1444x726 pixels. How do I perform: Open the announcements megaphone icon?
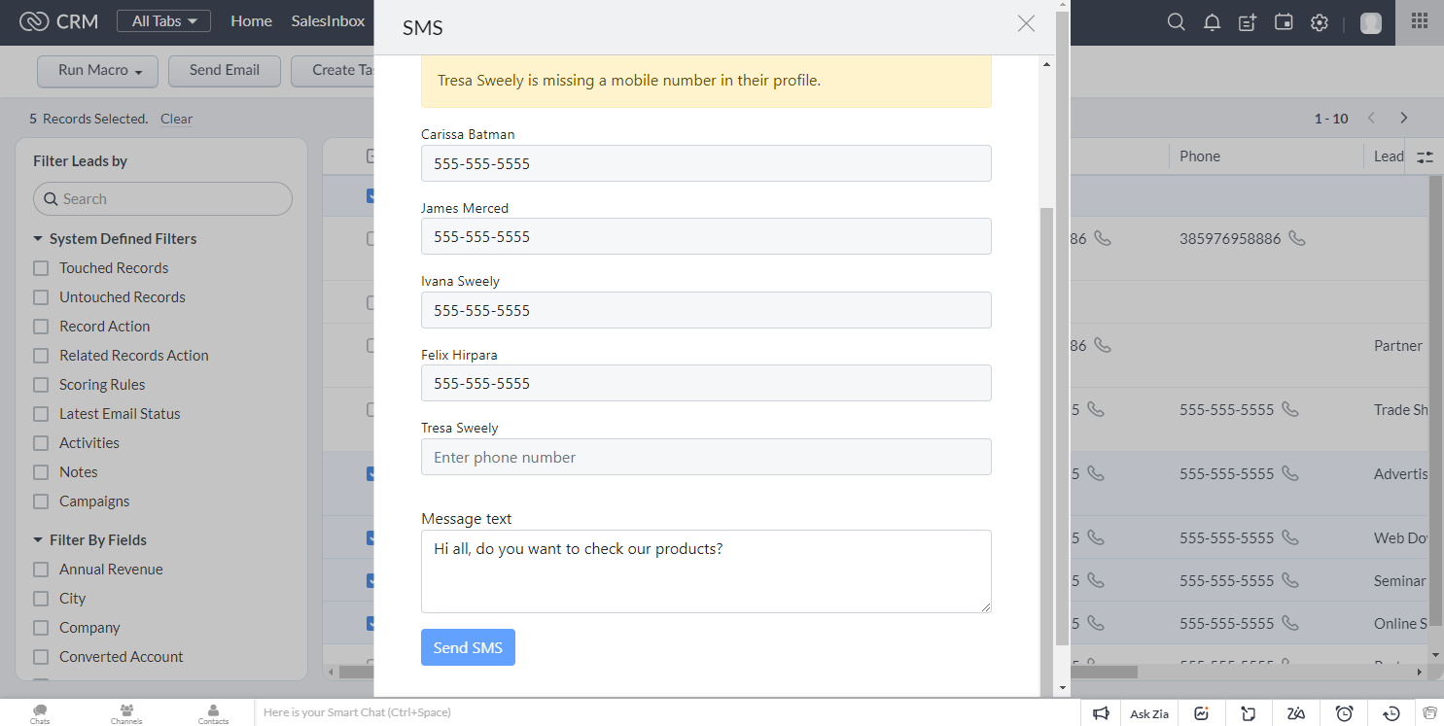point(1101,713)
